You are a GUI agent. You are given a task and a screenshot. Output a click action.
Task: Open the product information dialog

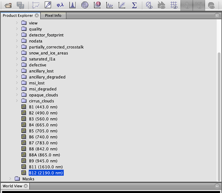85,5
